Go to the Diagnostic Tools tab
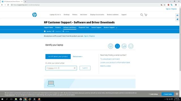 tap(84, 27)
